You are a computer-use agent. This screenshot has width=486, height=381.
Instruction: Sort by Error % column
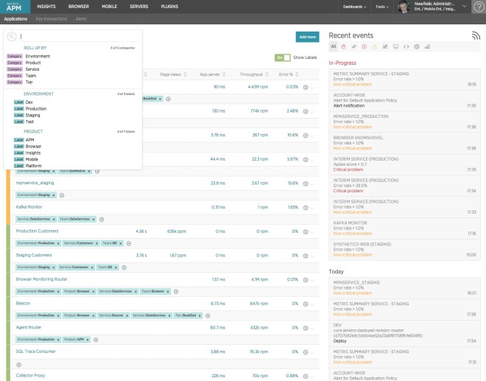click(x=289, y=74)
